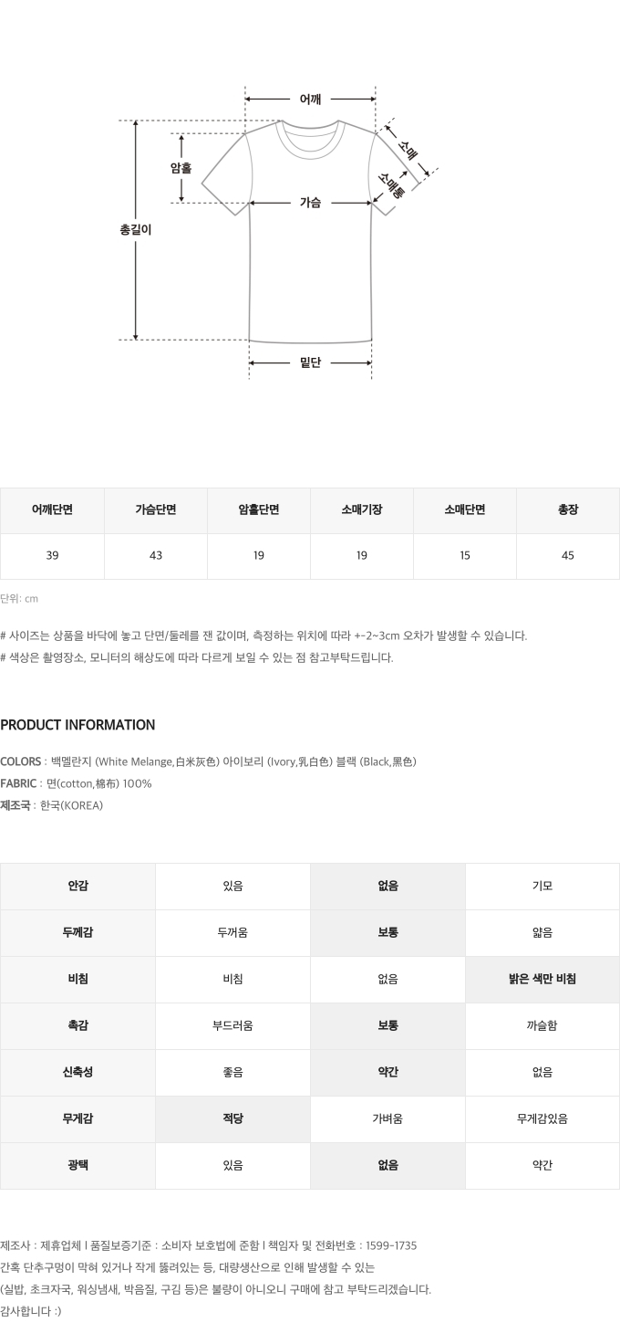This screenshot has height=1323, width=620.
Task: Click the 부드러움 option in the 촉감 row
Action: pos(232,1025)
